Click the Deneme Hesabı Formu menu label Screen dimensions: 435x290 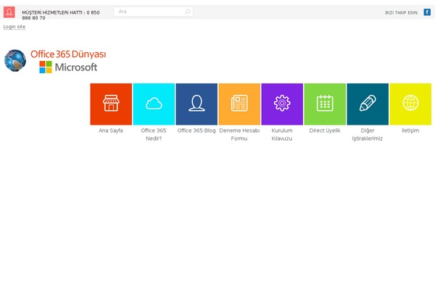point(239,134)
